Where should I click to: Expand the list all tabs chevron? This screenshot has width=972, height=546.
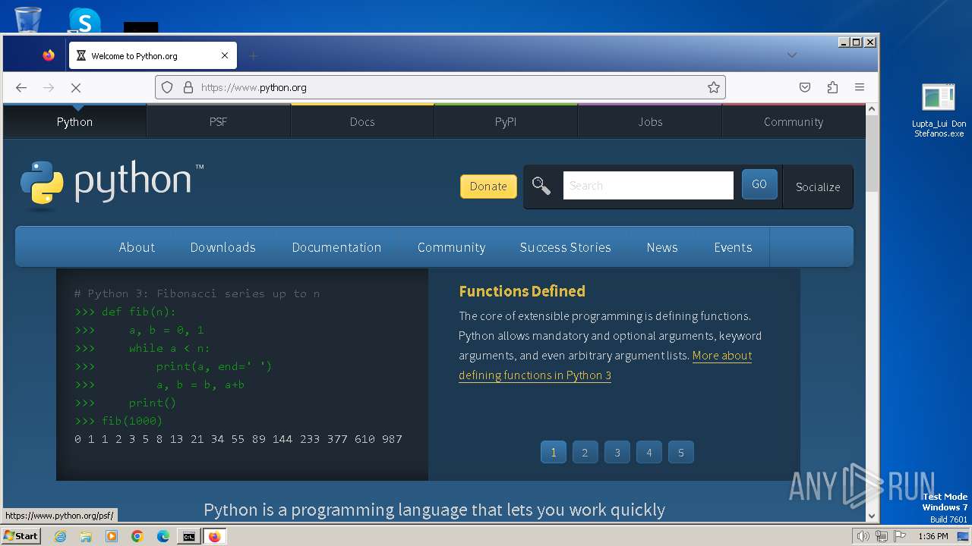coord(792,55)
